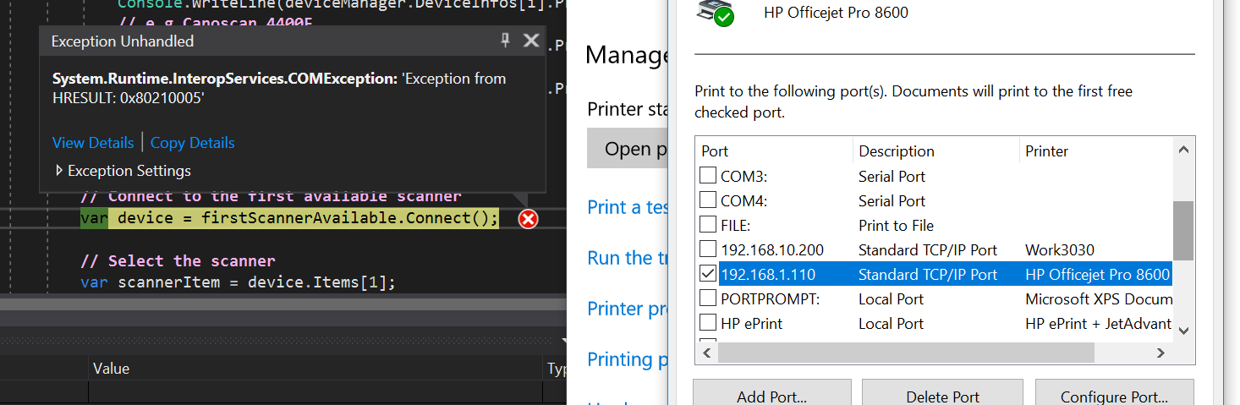Tick the HP ePrint port checkbox

point(708,324)
